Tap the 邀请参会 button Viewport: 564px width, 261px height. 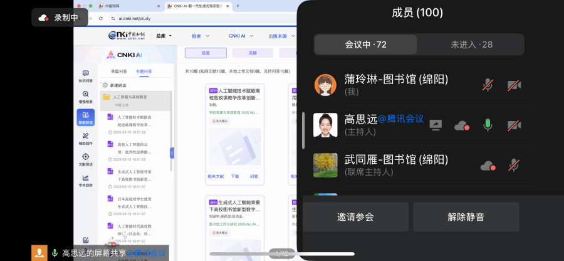[355, 216]
